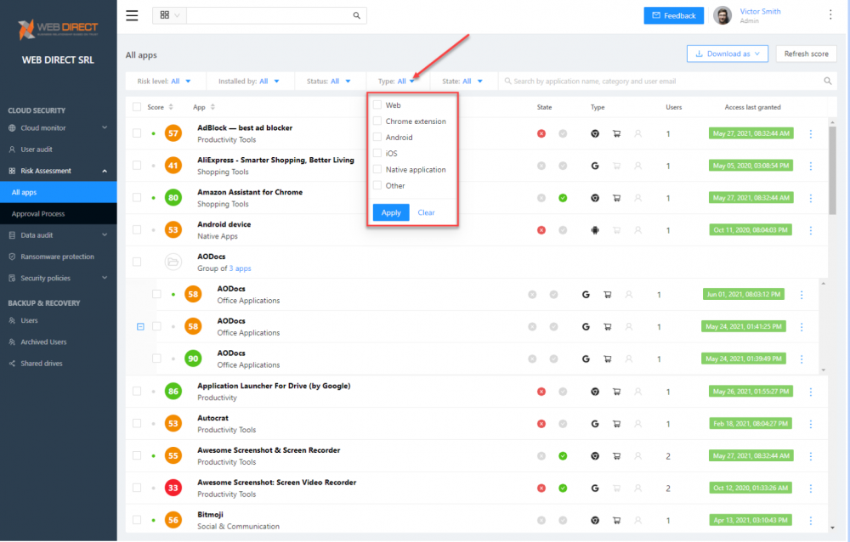Open the Victor Smith account name
The image size is (850, 542).
coord(760,11)
